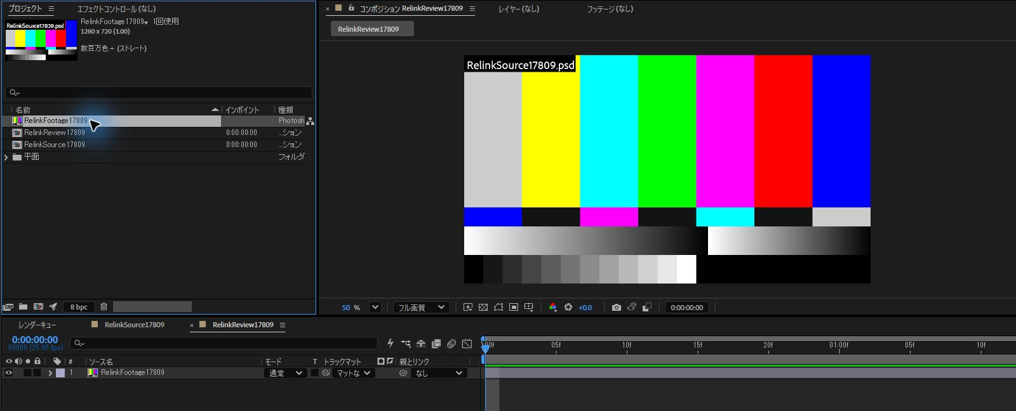
Task: Open the magnification ratio dropdown arrow
Action: 375,308
